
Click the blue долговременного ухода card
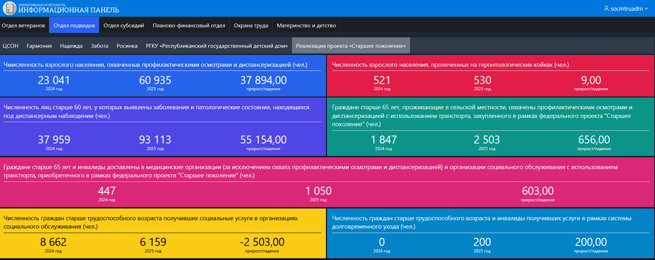[x=490, y=233]
